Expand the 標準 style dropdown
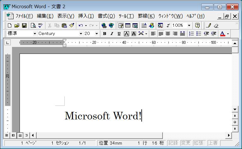242x149 pixels. coord(35,34)
